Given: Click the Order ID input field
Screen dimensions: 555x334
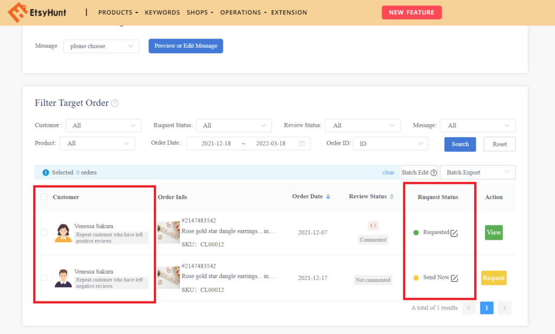Looking at the screenshot, I should tap(388, 144).
